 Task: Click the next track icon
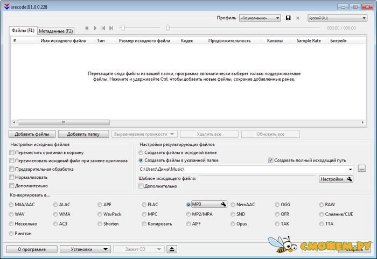[111, 28]
